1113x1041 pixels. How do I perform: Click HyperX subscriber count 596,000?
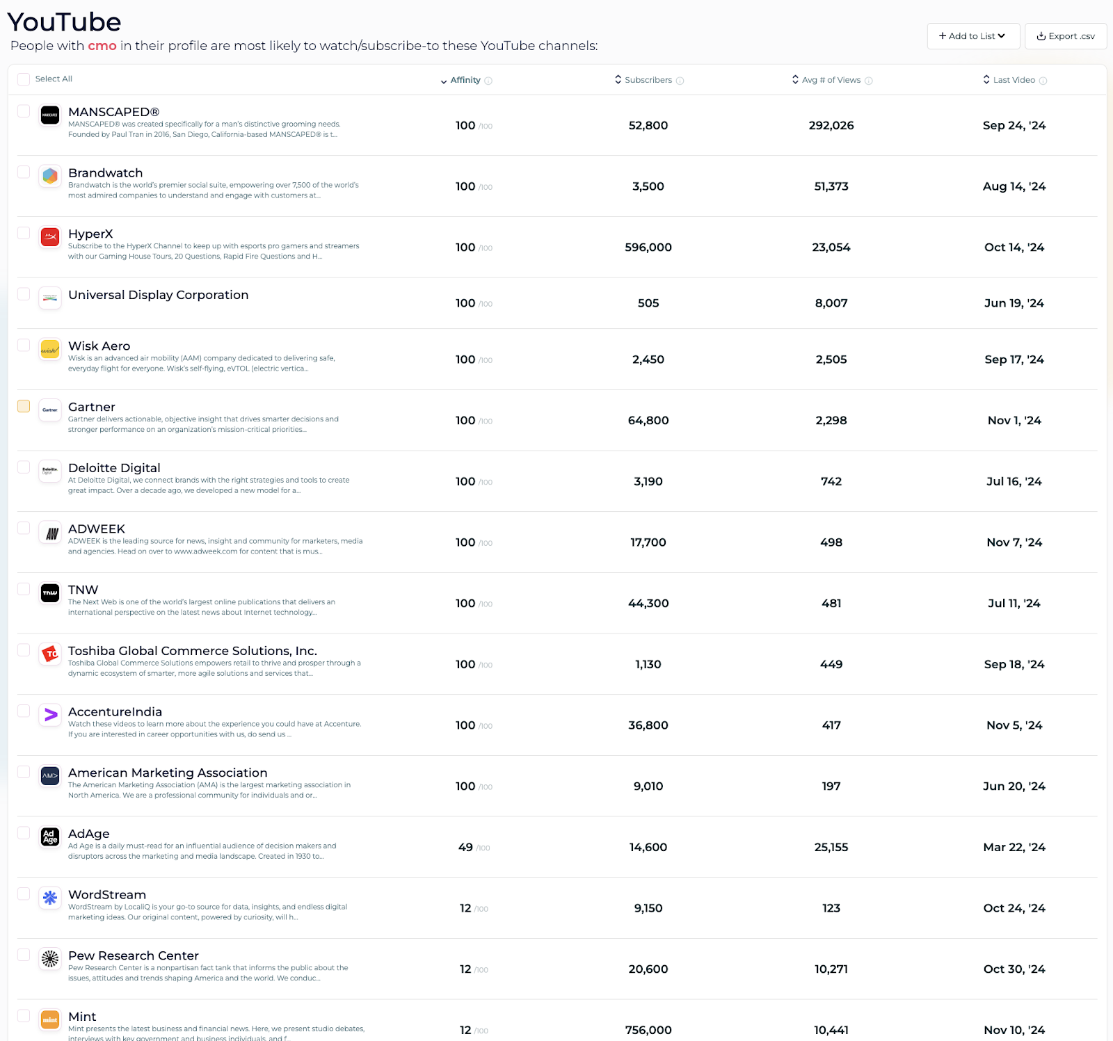click(648, 248)
